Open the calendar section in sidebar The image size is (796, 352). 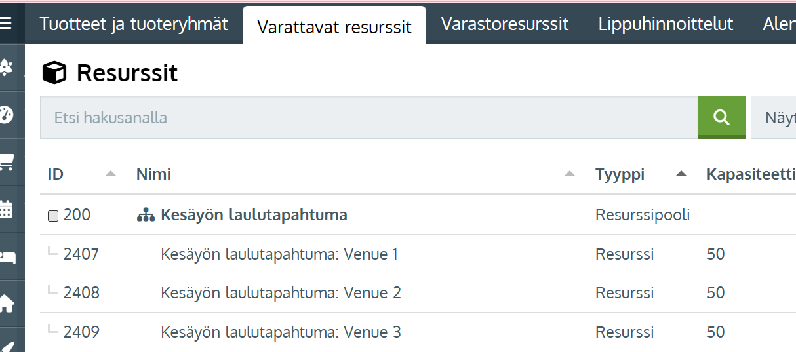[x=7, y=209]
